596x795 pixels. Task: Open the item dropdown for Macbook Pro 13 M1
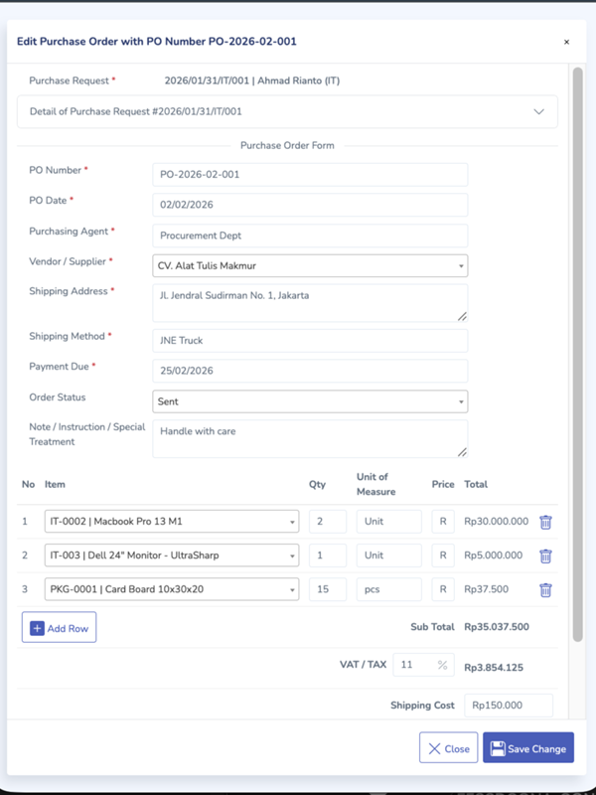(x=172, y=521)
